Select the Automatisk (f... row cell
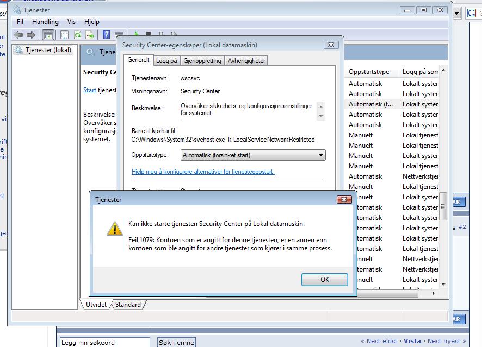This screenshot has height=347, width=482. (x=370, y=104)
